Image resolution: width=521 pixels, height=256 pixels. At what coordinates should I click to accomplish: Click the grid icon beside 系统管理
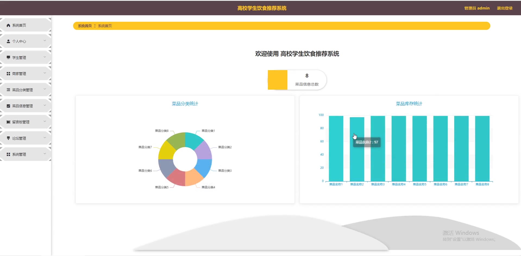point(8,154)
